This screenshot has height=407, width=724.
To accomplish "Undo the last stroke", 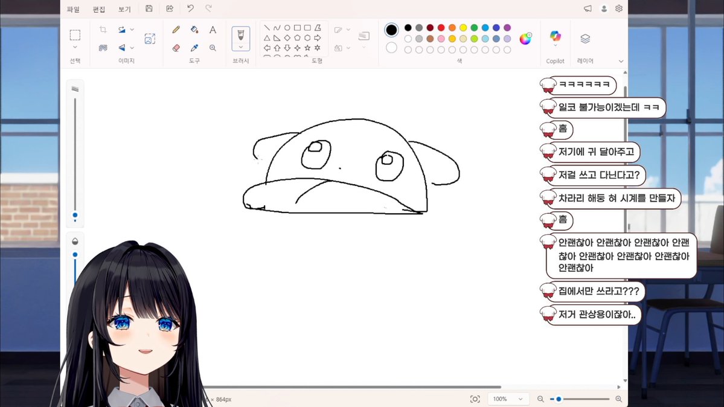I will [x=190, y=8].
